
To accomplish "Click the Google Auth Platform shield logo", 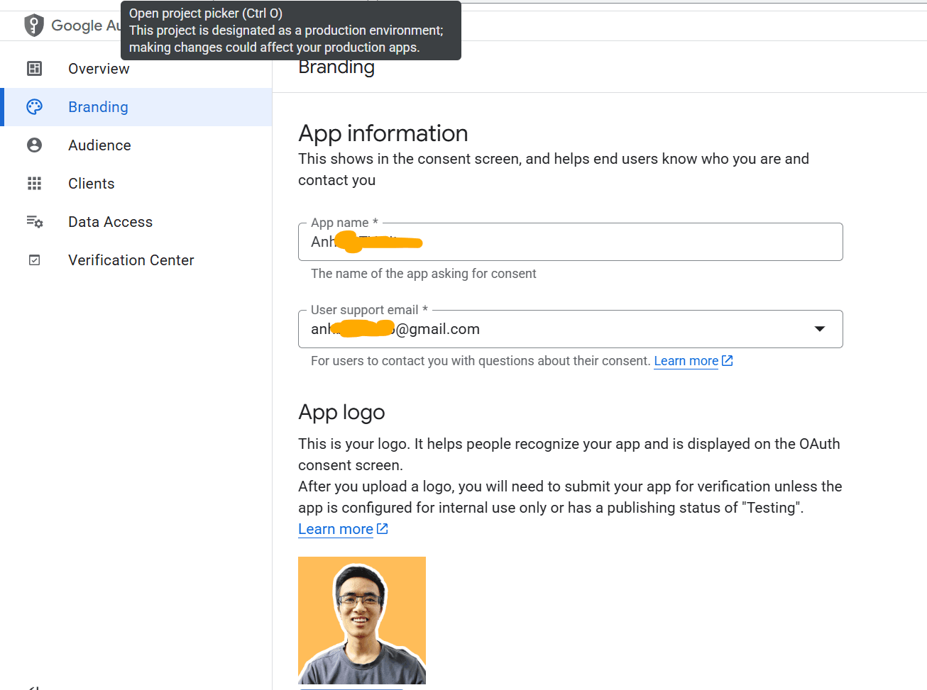I will coord(33,25).
